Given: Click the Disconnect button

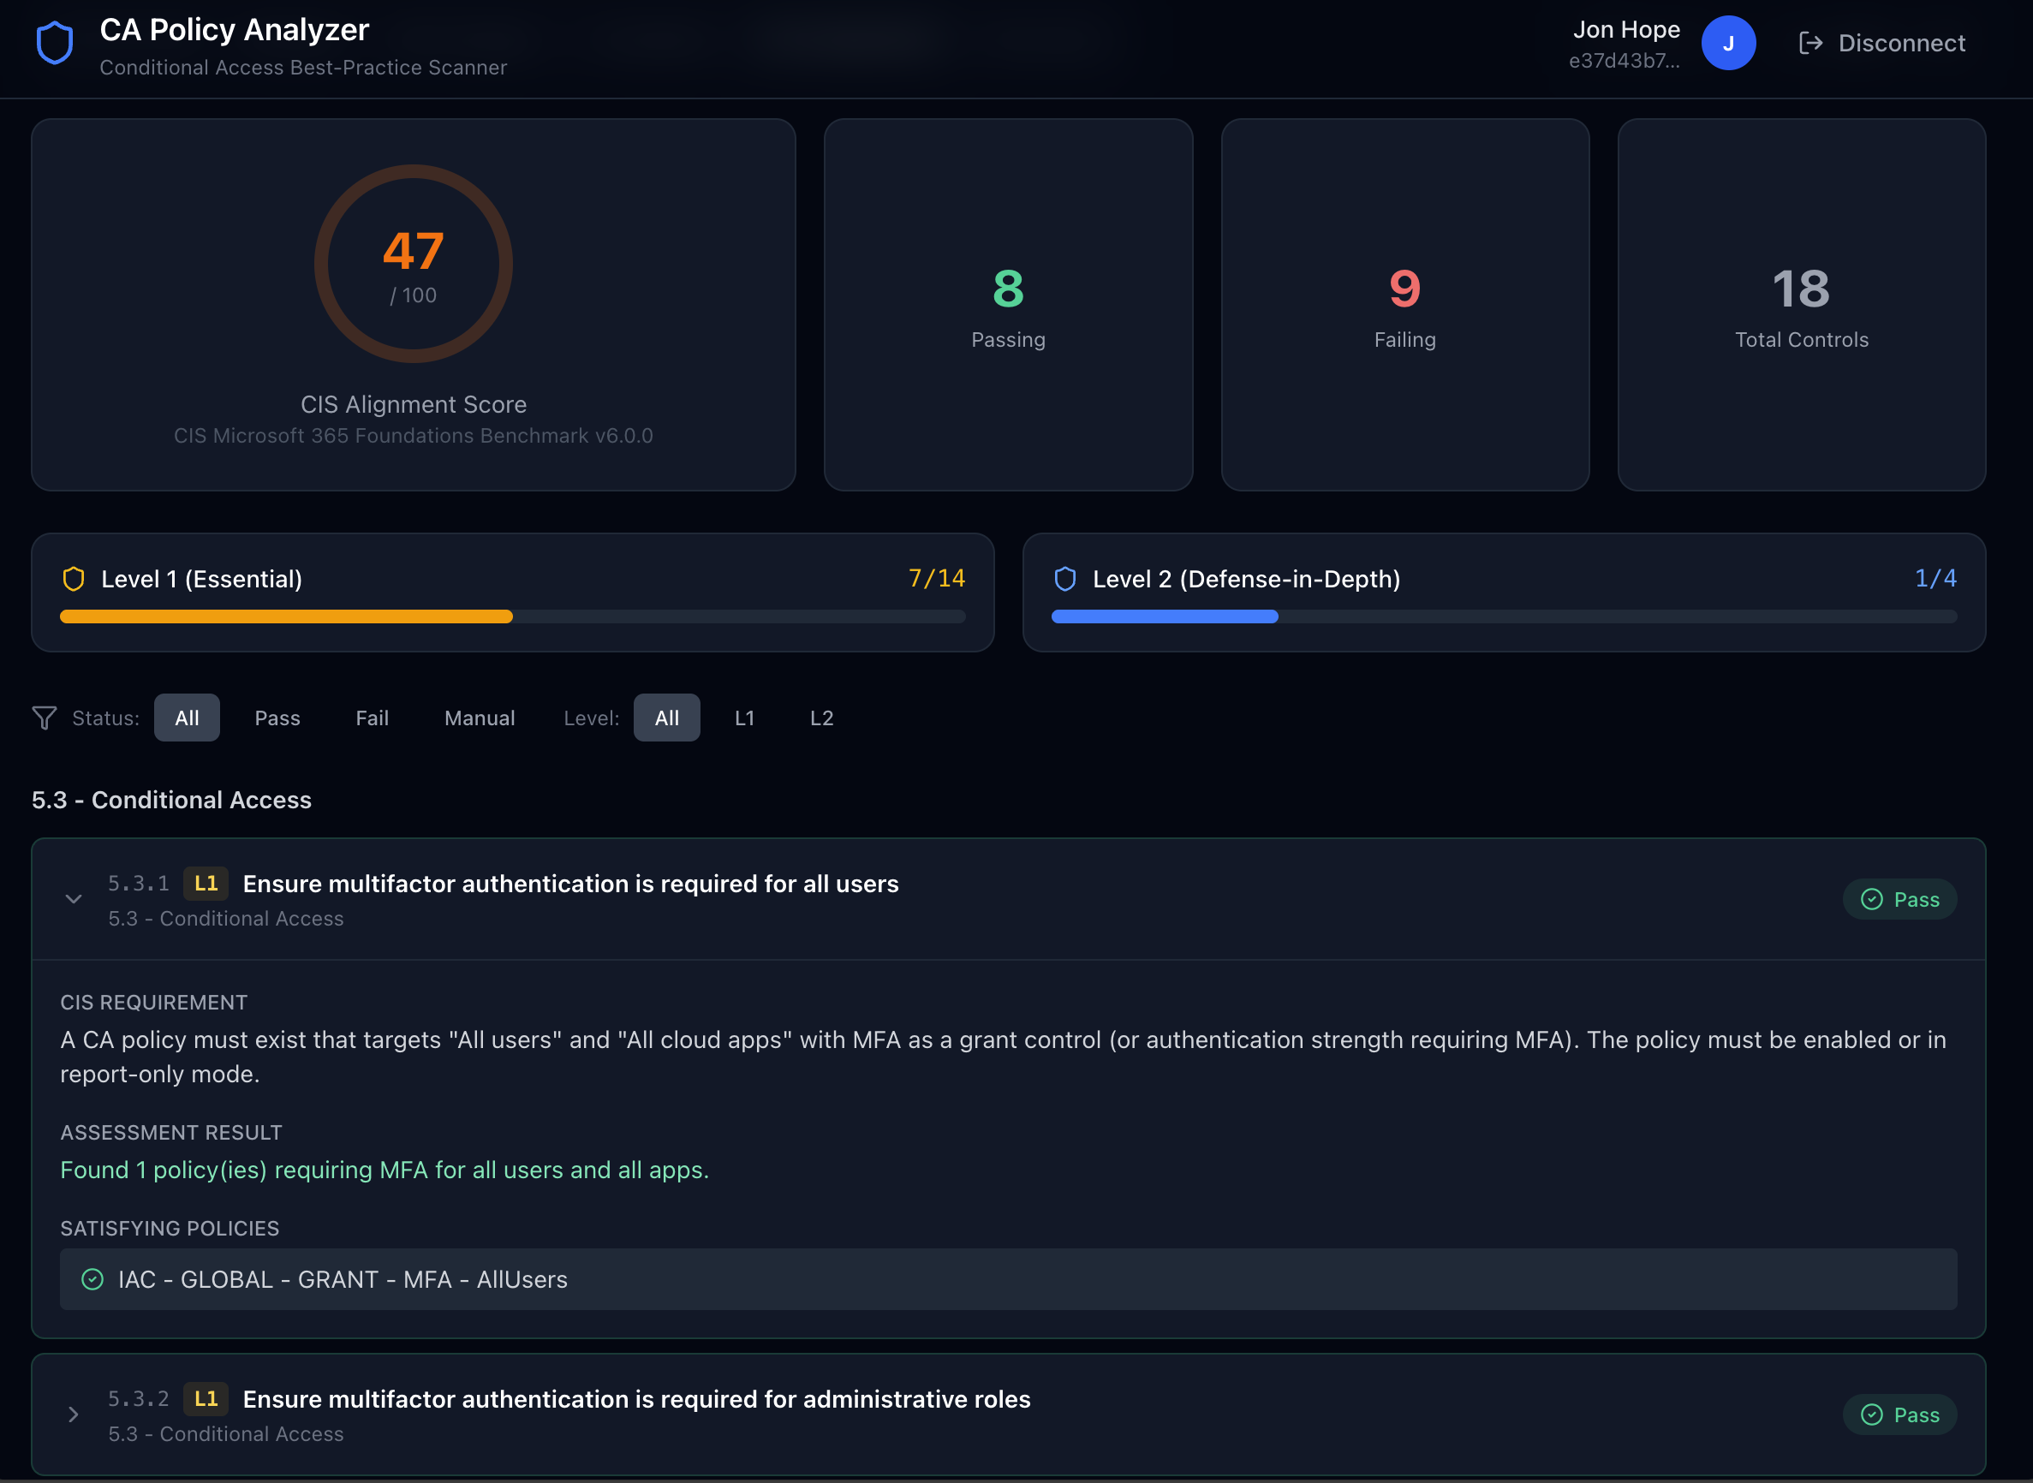Looking at the screenshot, I should pyautogui.click(x=1882, y=43).
